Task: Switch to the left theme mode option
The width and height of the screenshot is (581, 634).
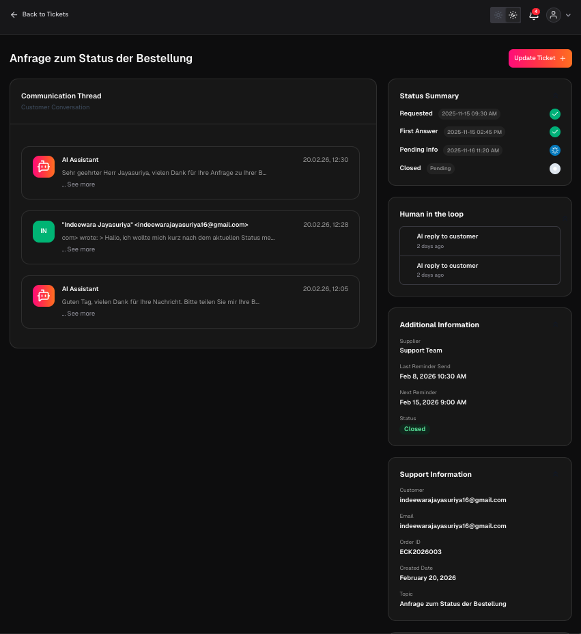Action: pyautogui.click(x=498, y=15)
